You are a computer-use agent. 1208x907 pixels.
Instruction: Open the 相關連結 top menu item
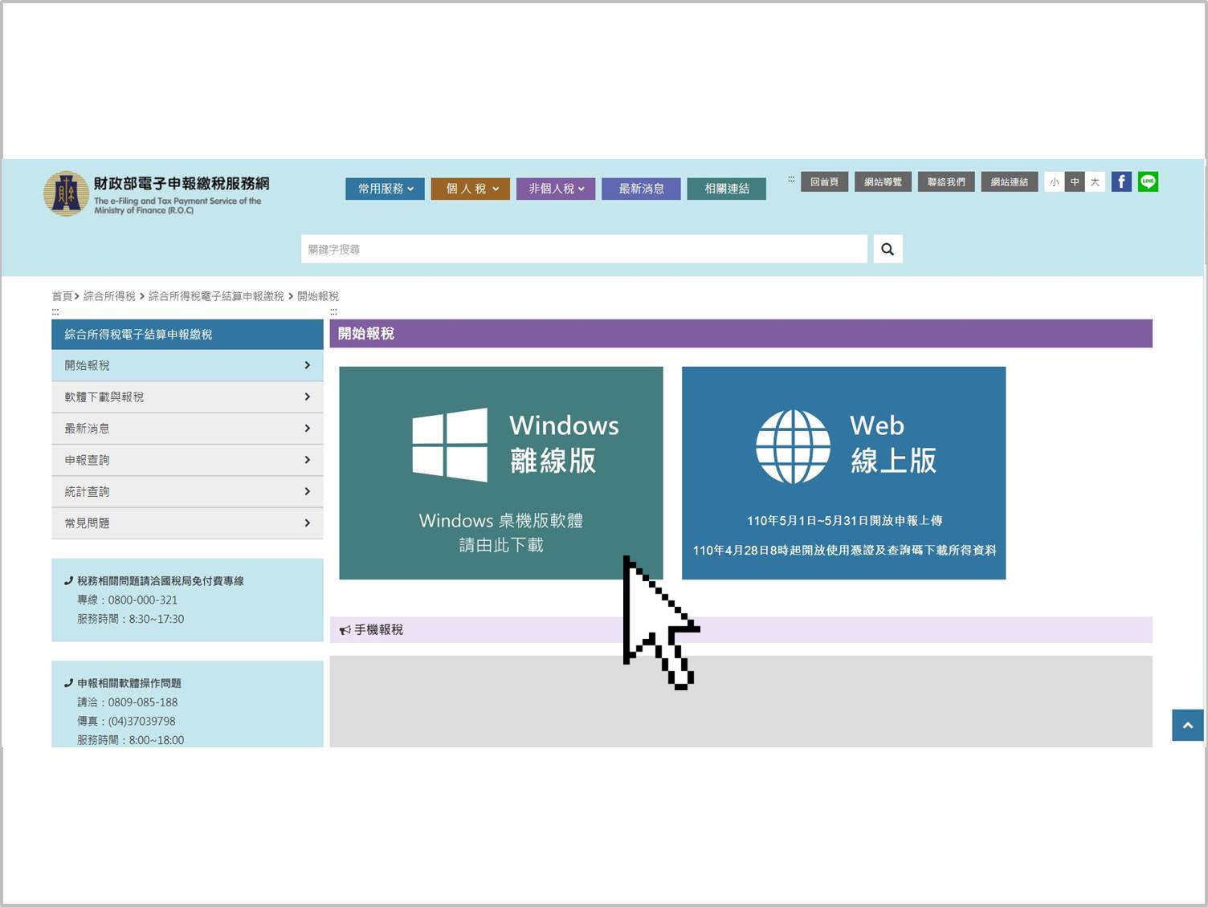(x=727, y=189)
